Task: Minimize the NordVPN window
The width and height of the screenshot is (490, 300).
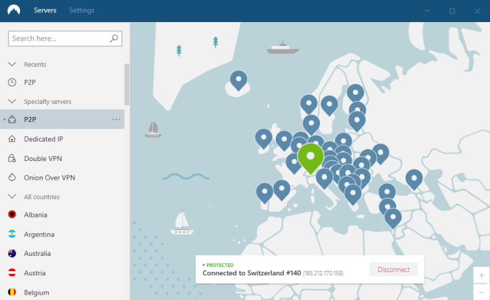Action: coord(427,11)
